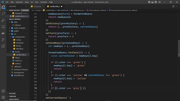Open the Go menu
Viewport: 180px width, 101px height.
32,2
